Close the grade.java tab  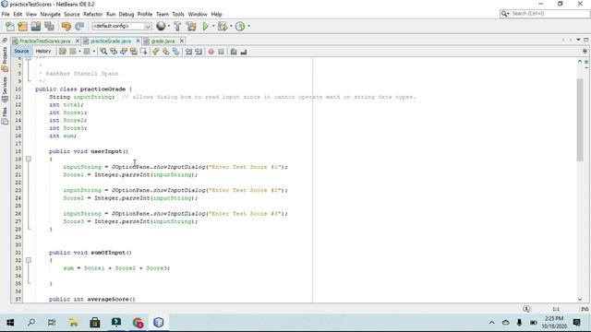(182, 41)
